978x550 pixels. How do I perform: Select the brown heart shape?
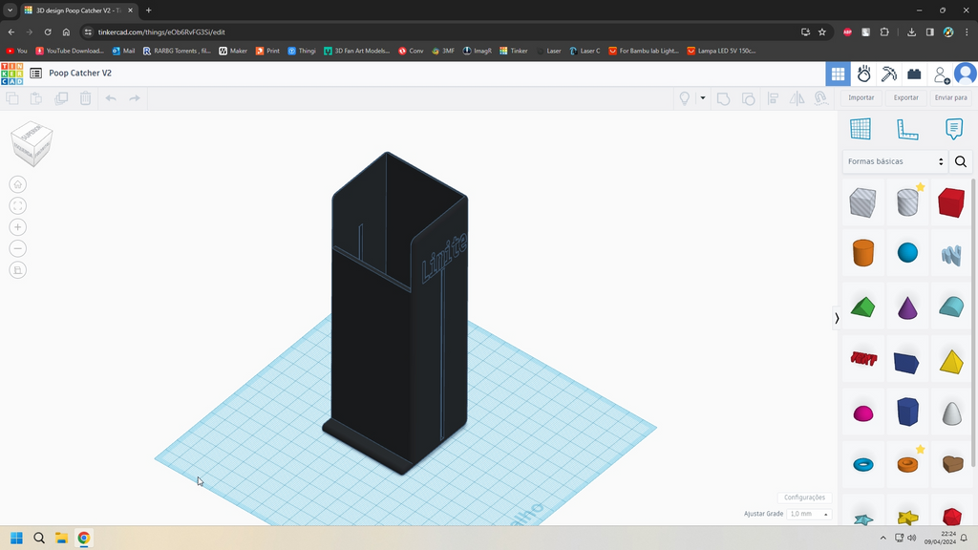tap(952, 464)
